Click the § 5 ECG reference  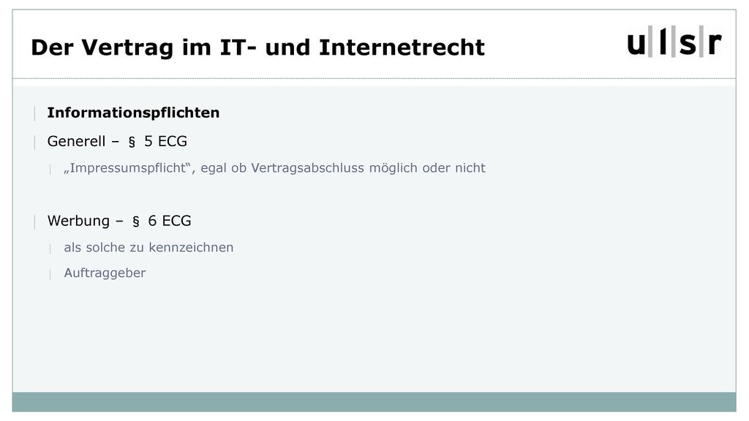click(x=158, y=141)
